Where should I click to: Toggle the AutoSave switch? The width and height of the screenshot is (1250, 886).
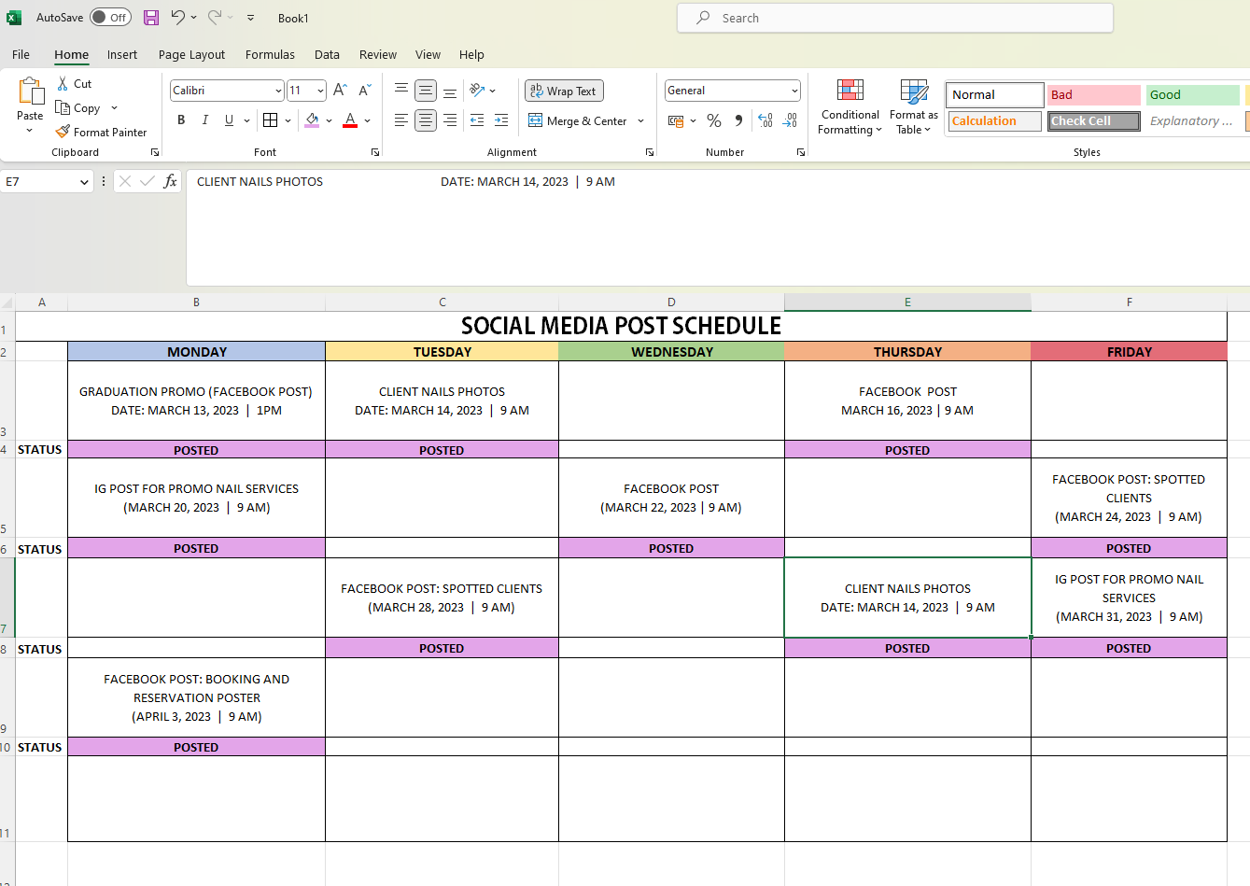pos(110,18)
